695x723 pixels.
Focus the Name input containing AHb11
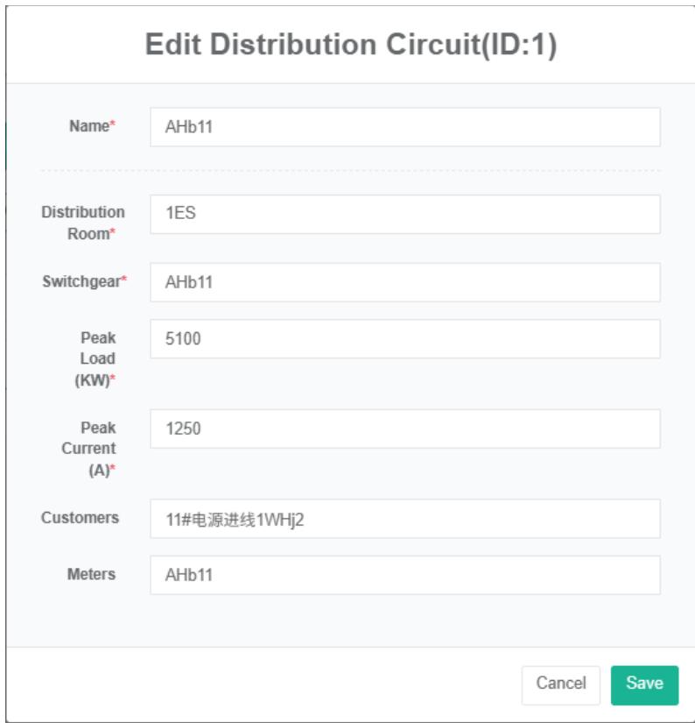(x=404, y=127)
